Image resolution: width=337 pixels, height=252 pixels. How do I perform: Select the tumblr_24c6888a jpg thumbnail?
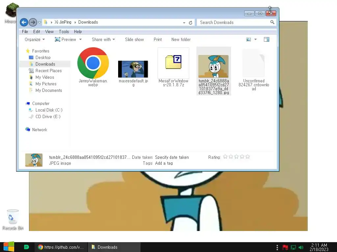coord(213,66)
